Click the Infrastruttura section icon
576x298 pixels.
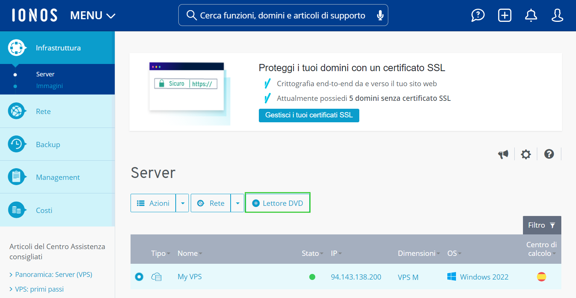click(x=17, y=48)
